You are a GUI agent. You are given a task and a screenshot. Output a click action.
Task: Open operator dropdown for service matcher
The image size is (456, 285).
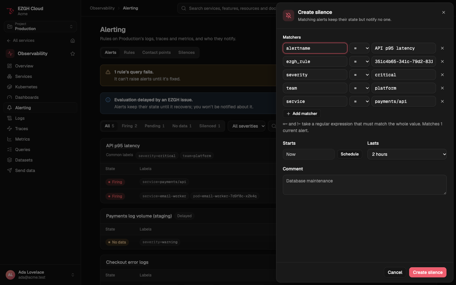click(359, 101)
